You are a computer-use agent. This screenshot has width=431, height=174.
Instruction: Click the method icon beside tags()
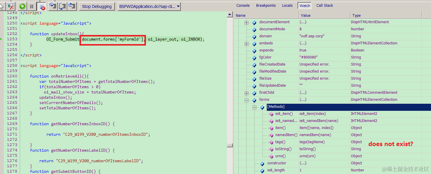[x=271, y=143]
